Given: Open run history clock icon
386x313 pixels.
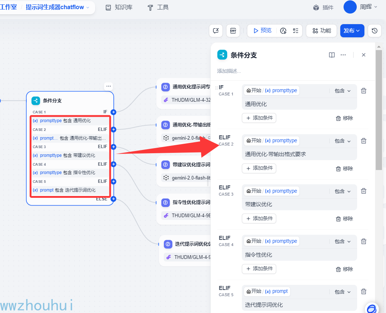Looking at the screenshot, I should coord(283,31).
